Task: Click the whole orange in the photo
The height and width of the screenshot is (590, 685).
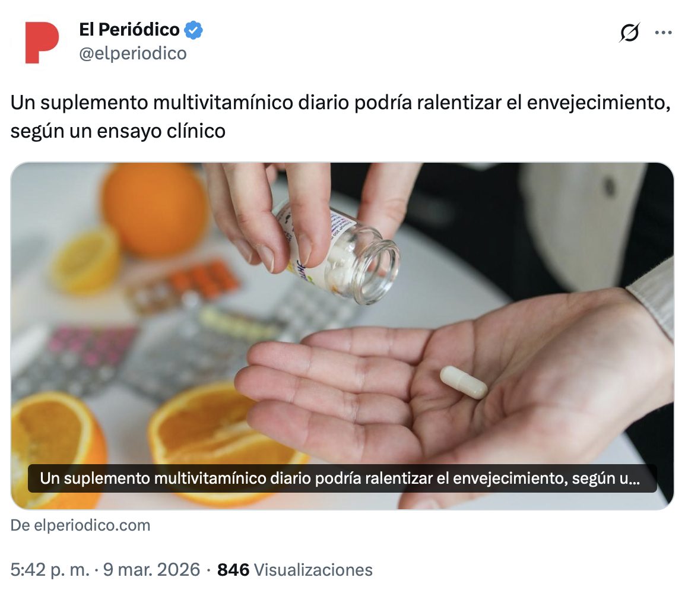Action: click(154, 210)
